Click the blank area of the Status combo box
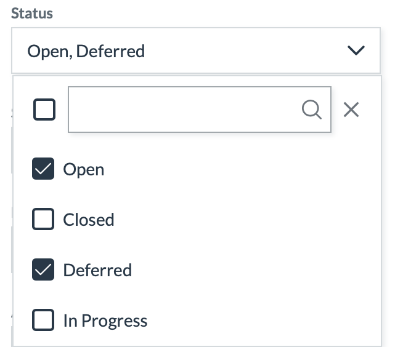Viewport: 403px width, 347px height. tap(246, 50)
